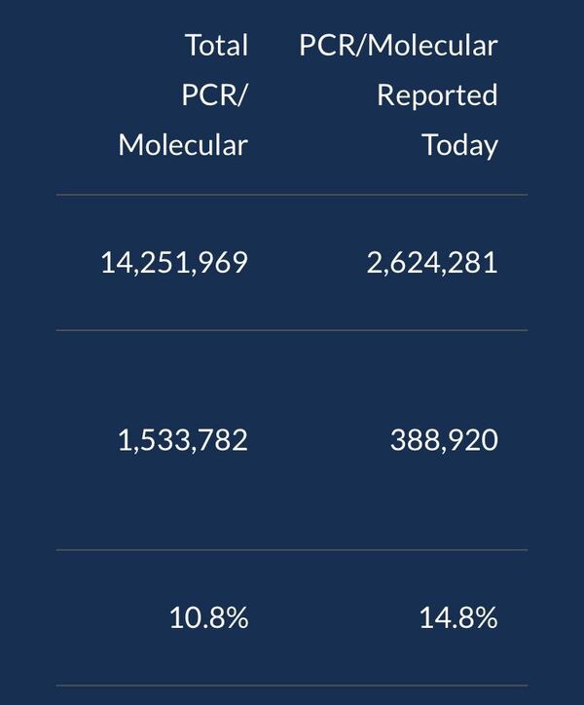Click the word Total in the header
The height and width of the screenshot is (705, 584).
pyautogui.click(x=217, y=46)
